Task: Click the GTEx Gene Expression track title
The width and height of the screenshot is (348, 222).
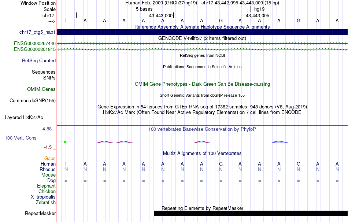Action: pos(202,107)
